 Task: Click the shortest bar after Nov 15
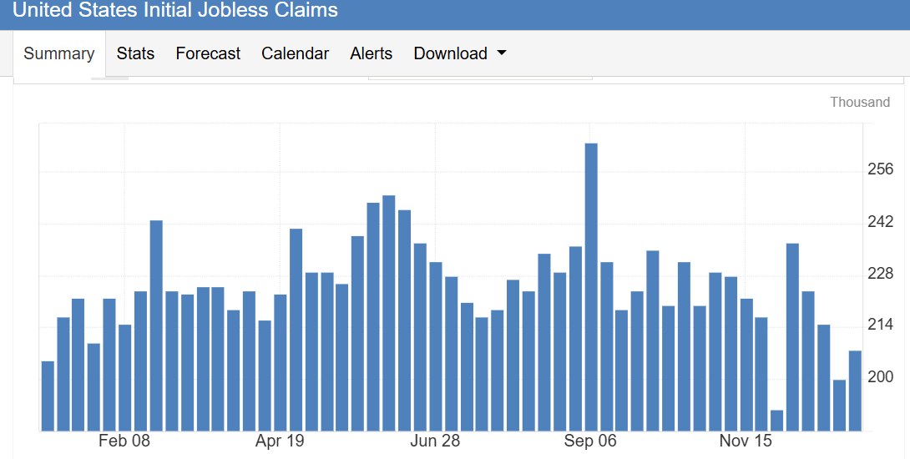point(776,421)
